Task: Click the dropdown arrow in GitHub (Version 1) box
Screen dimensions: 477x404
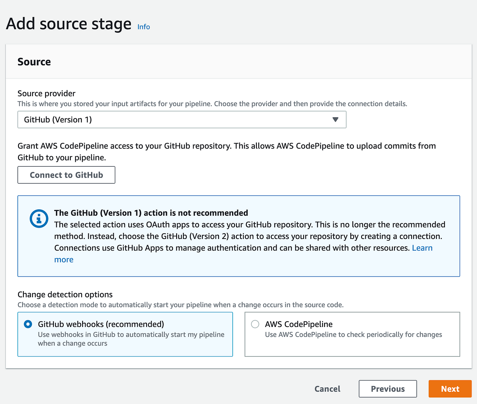Action: pos(335,120)
